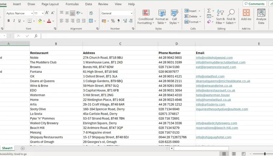The width and height of the screenshot is (273, 156).
Task: Open Find & Select menu
Action: click(x=231, y=17)
